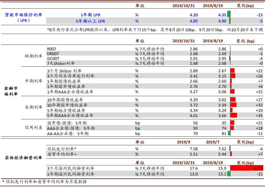This screenshot has width=265, height=187.
Task: Click the 1年期AAA企业债收益率 row label
Action: (70, 92)
